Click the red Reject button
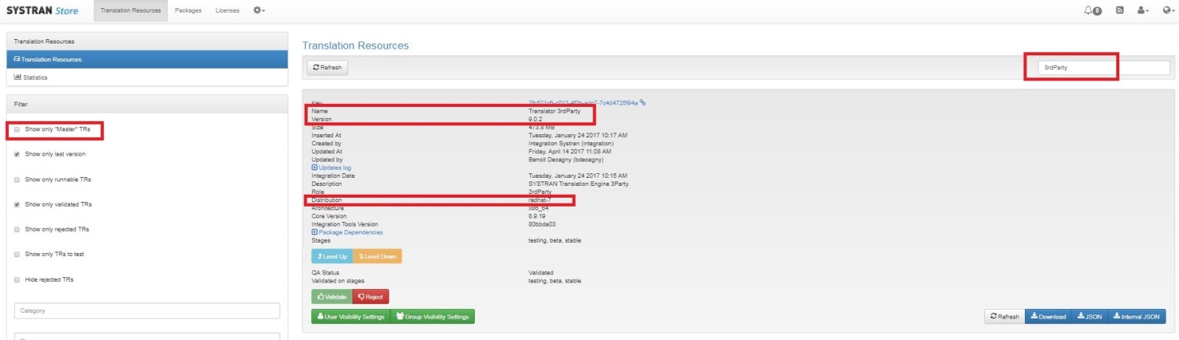 pyautogui.click(x=370, y=296)
